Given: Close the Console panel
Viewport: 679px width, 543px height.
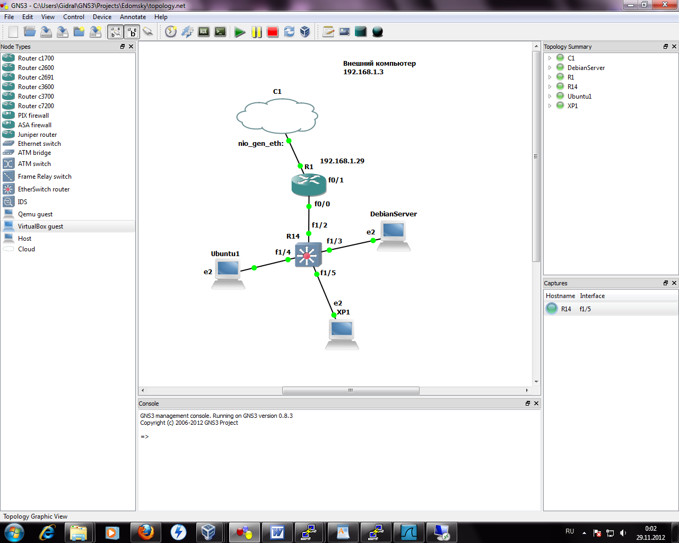Looking at the screenshot, I should [x=536, y=404].
